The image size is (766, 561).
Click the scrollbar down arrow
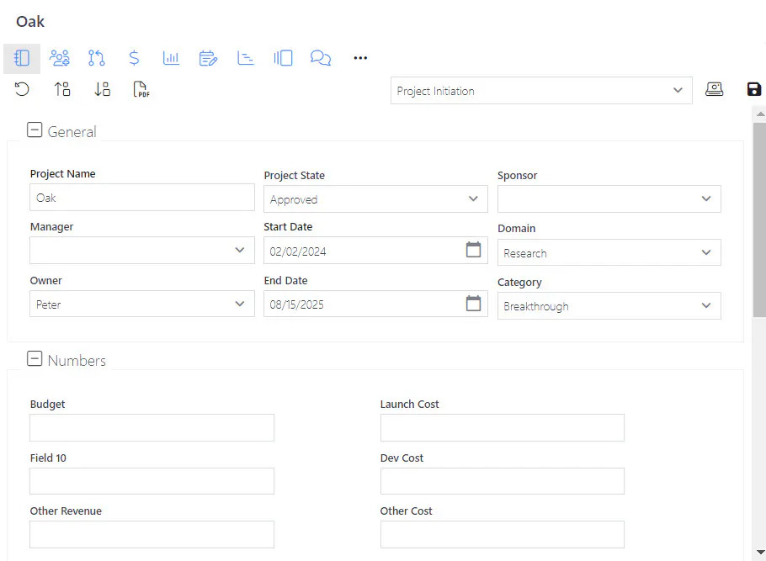pos(760,553)
